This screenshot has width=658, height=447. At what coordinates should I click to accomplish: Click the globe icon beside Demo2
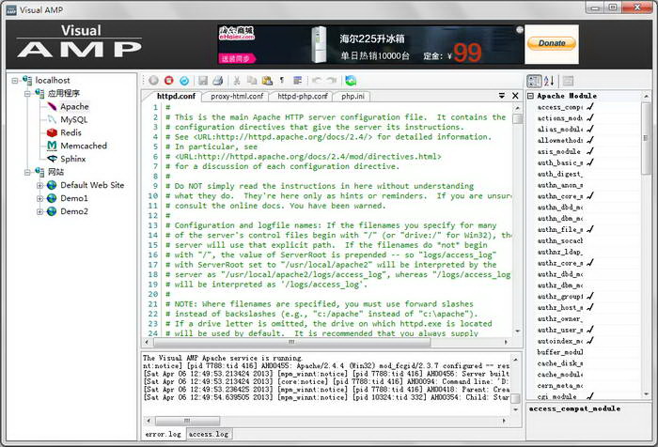coord(52,211)
